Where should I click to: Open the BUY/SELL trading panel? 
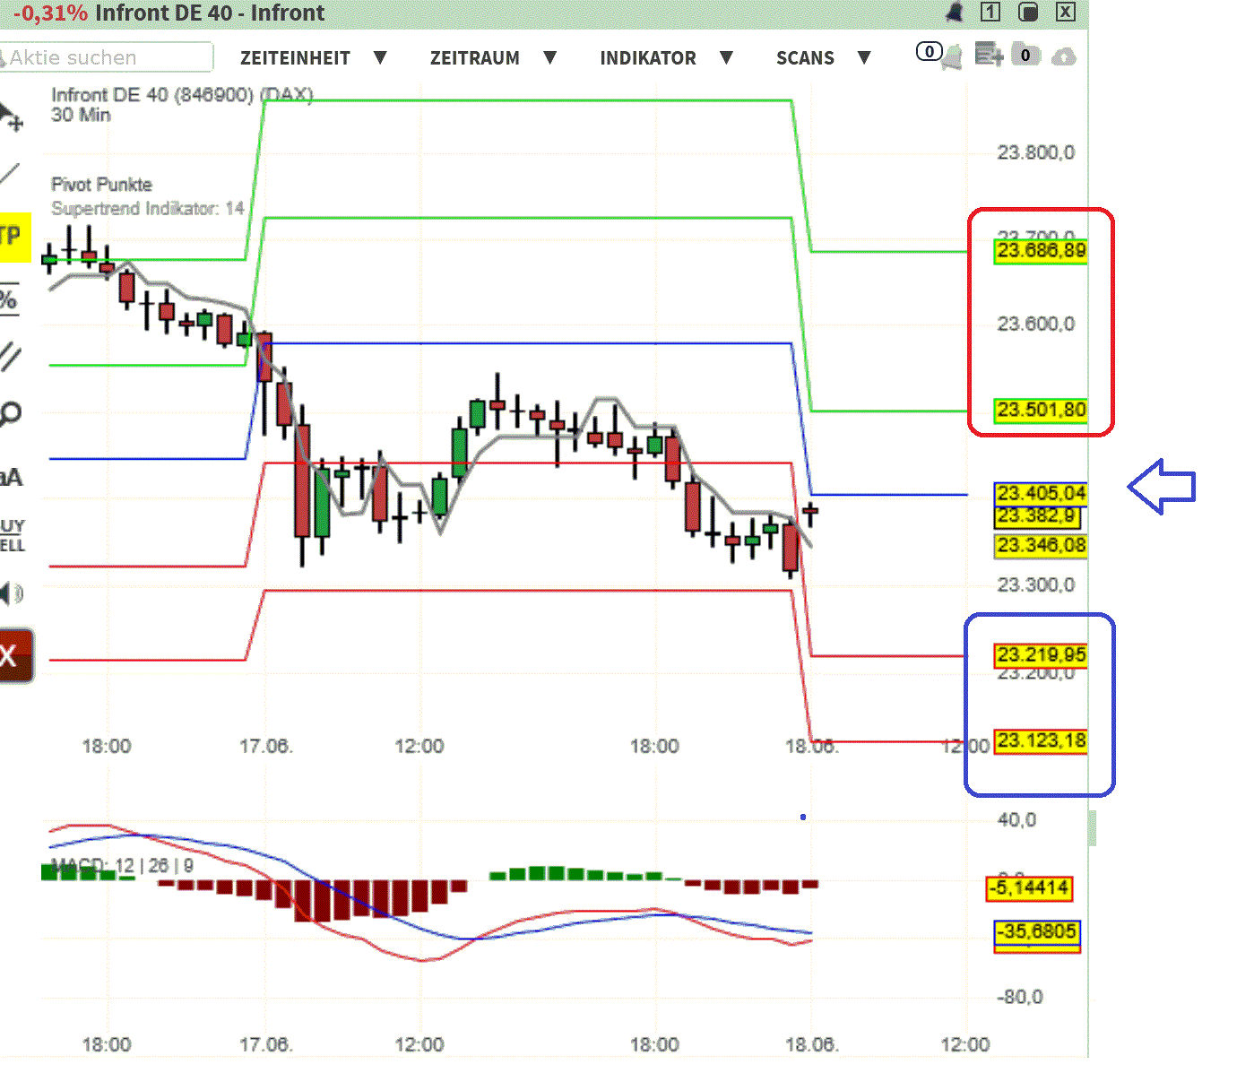[11, 534]
